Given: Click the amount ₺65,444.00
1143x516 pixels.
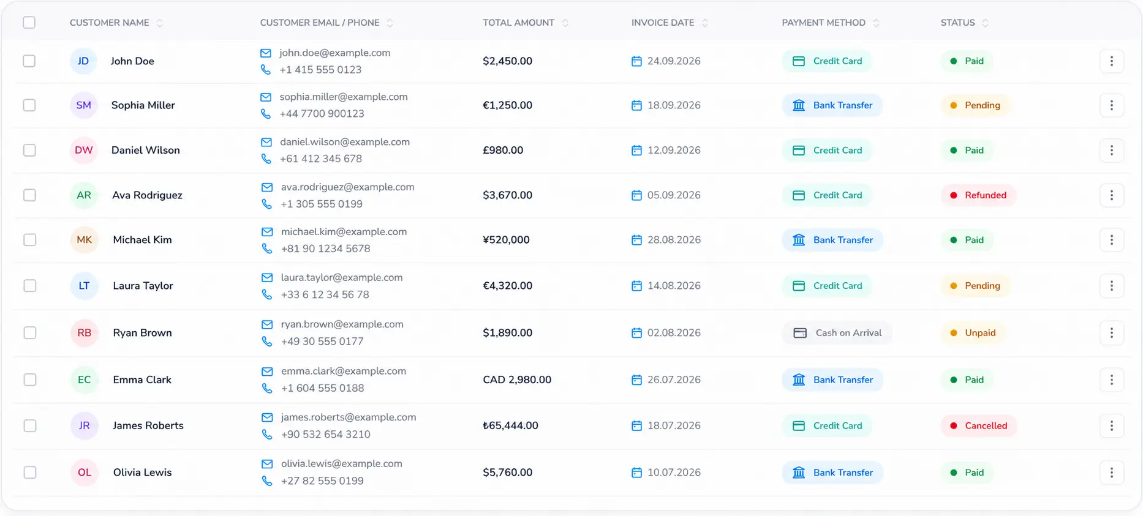Looking at the screenshot, I should 510,426.
